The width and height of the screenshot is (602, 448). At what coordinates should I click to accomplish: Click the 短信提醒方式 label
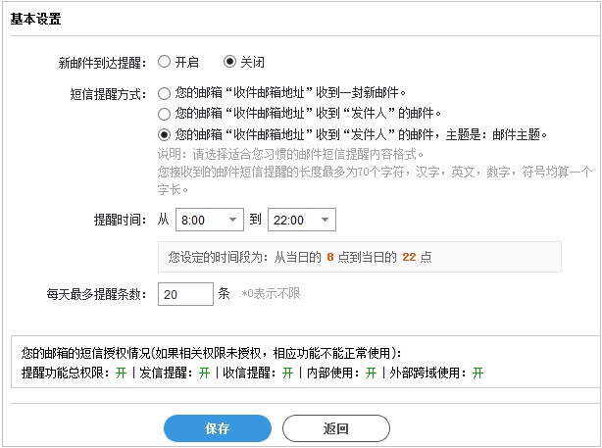(108, 94)
